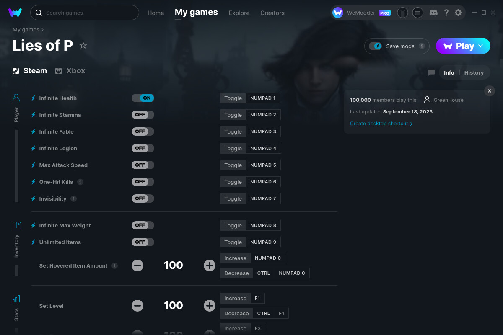The width and height of the screenshot is (503, 335).
Task: Open the chat comments icon
Action: point(431,72)
